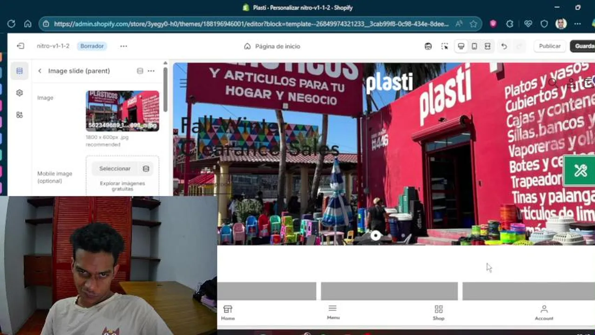
Task: Click the Guardar button
Action: point(583,46)
